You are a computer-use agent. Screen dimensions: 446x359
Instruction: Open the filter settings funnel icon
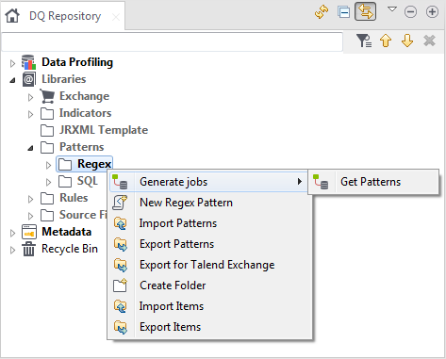364,41
